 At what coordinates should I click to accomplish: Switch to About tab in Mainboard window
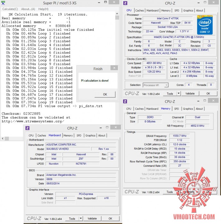pyautogui.click(x=102, y=135)
